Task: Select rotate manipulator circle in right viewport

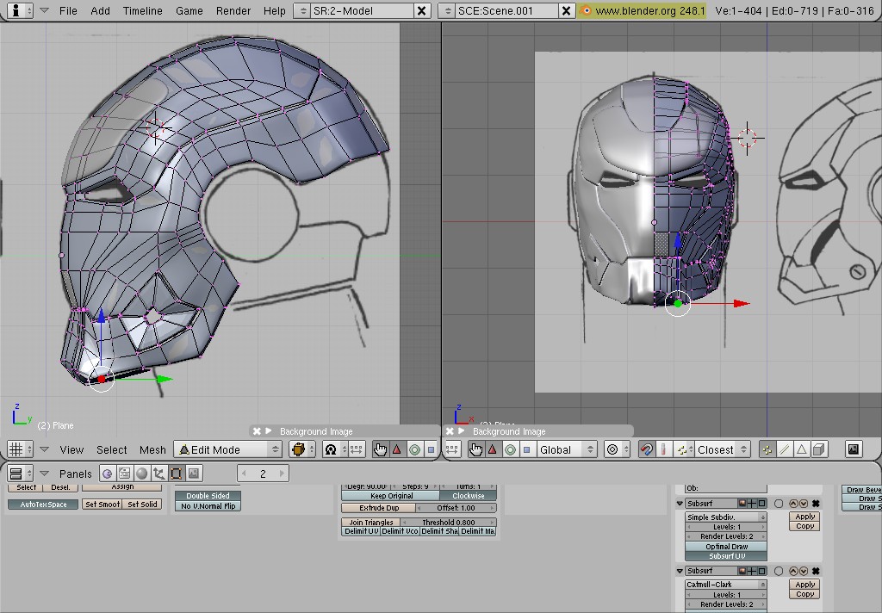Action: pos(510,449)
